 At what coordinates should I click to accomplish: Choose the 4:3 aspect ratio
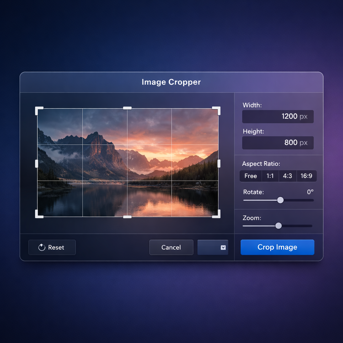coord(287,176)
